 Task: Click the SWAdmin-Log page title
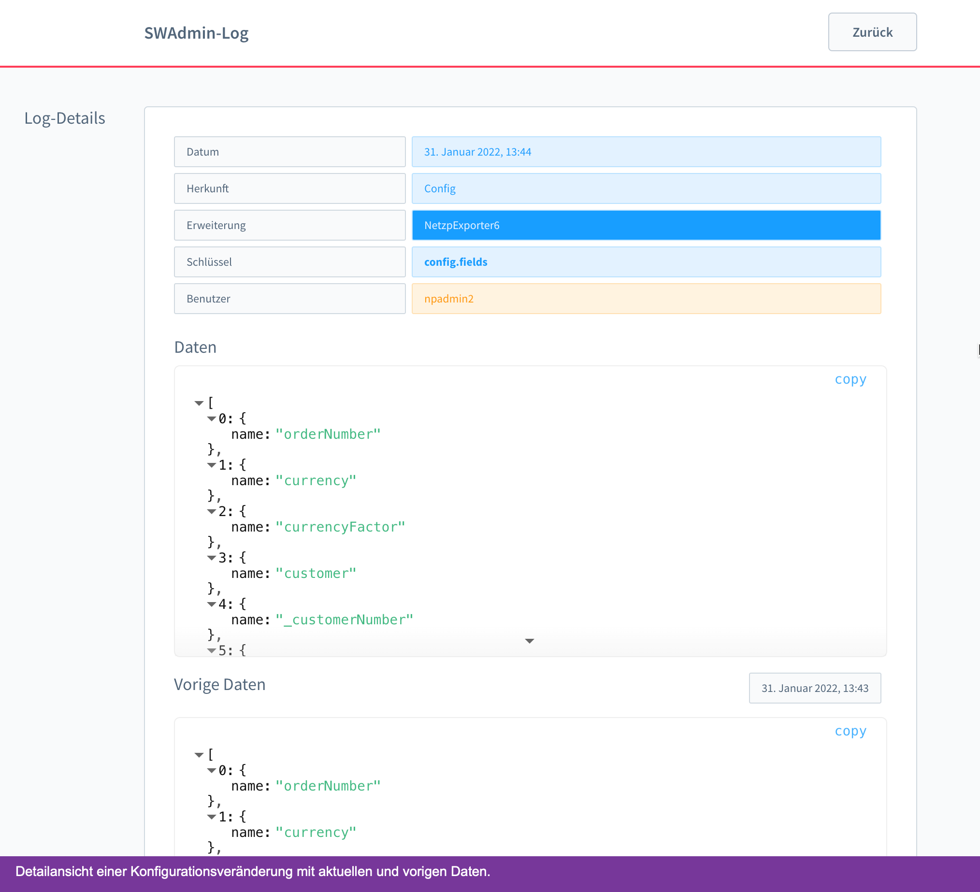coord(196,33)
